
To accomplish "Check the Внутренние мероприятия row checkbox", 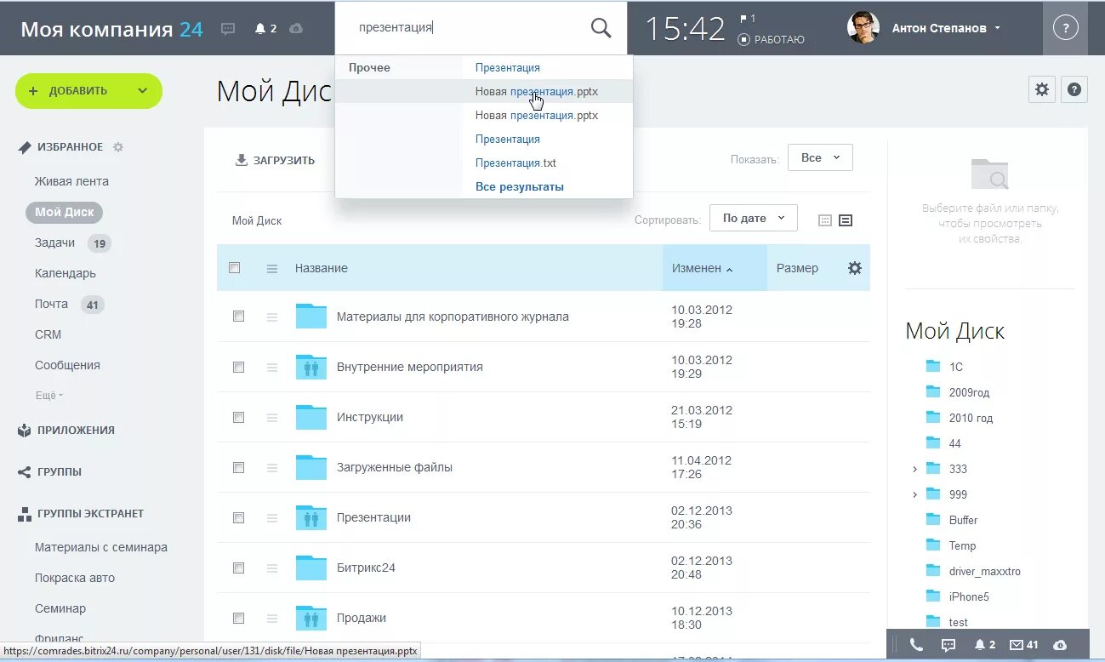I will click(x=238, y=367).
